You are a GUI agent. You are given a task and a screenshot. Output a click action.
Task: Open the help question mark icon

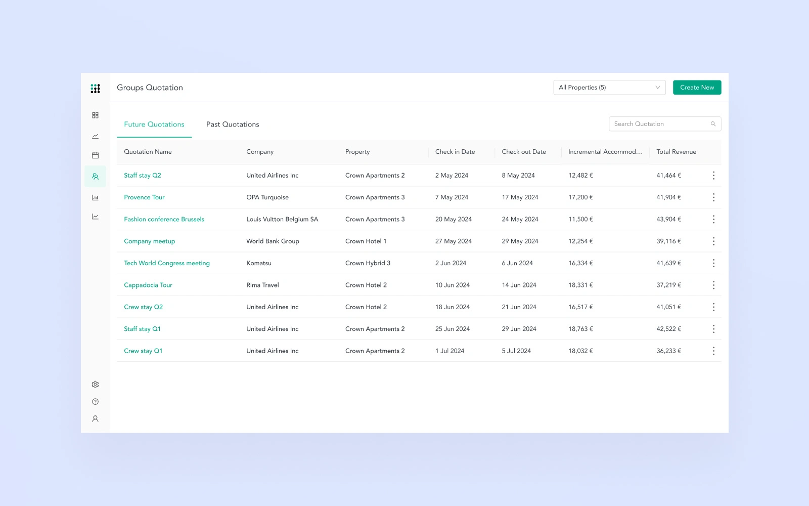[x=95, y=402]
